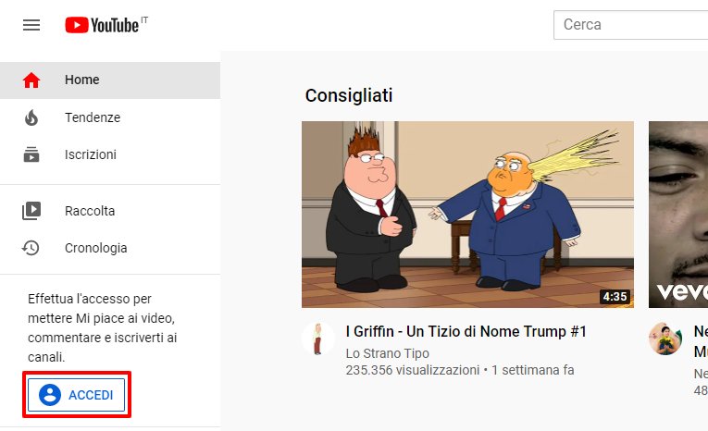Image resolution: width=708 pixels, height=431 pixels.
Task: Click the Iscrizioni subscriptions icon
Action: [31, 154]
